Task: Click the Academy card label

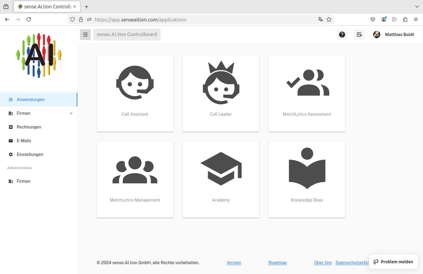Action: pyautogui.click(x=221, y=200)
